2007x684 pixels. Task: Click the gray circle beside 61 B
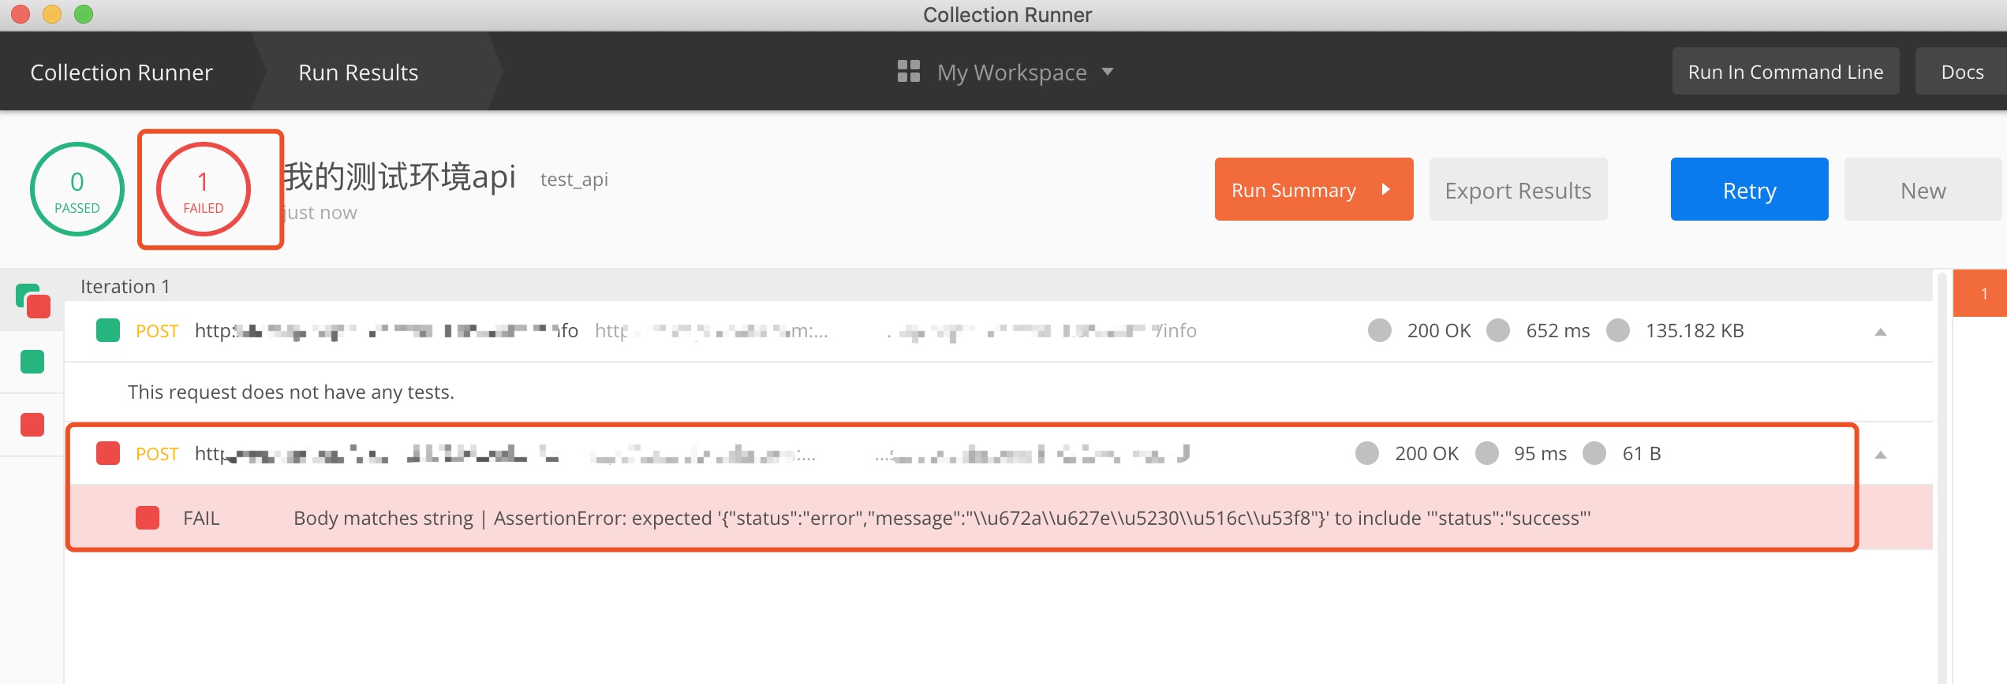(x=1594, y=453)
